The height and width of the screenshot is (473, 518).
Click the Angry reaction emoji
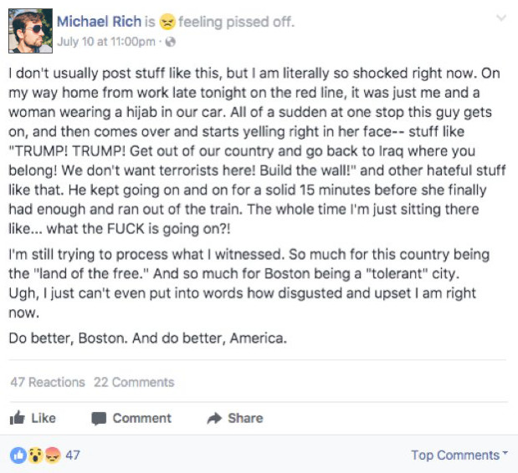(53, 455)
